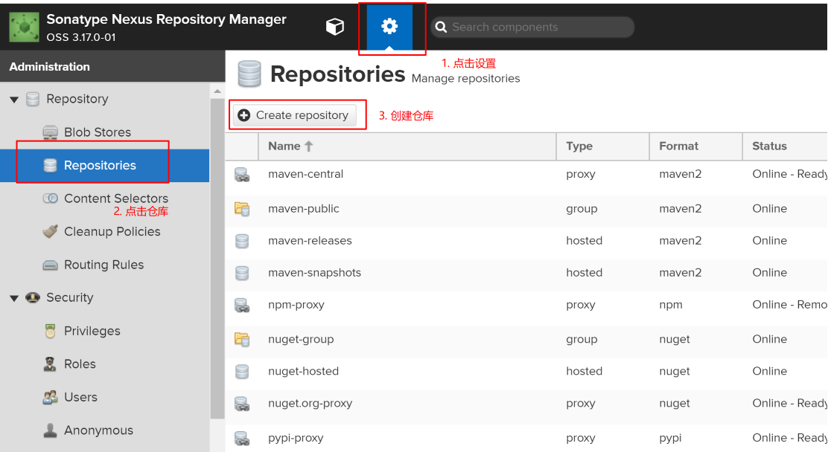Image resolution: width=828 pixels, height=452 pixels.
Task: Click the Nexus green logo icon
Action: pyautogui.click(x=24, y=27)
